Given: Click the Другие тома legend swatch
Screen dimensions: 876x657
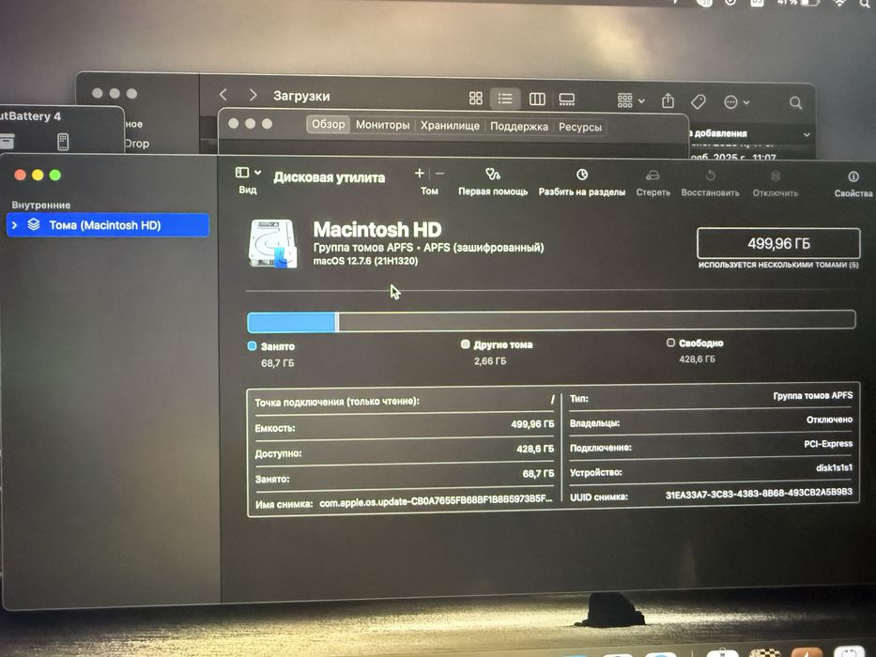Looking at the screenshot, I should click(x=466, y=344).
